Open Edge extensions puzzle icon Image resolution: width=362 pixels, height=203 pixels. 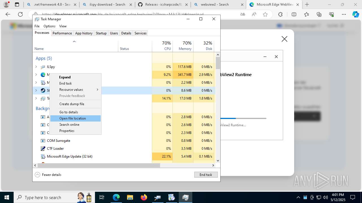click(280, 14)
